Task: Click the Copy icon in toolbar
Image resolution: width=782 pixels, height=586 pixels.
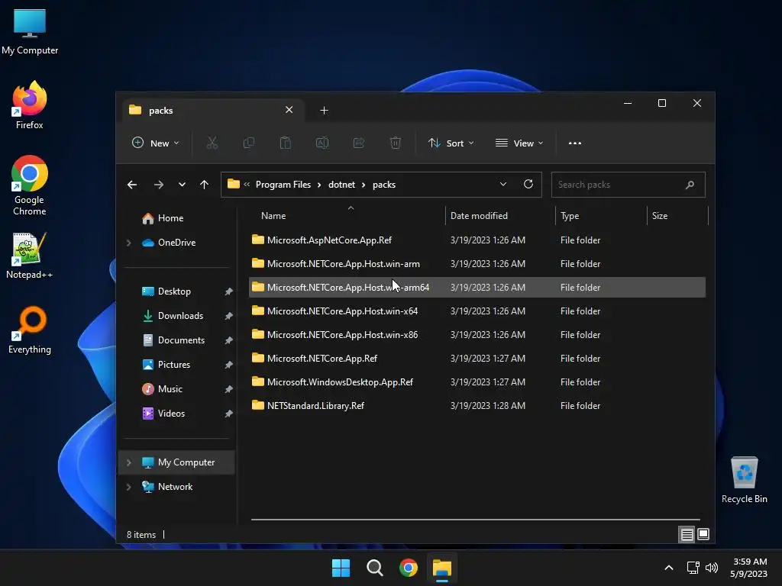Action: (248, 143)
